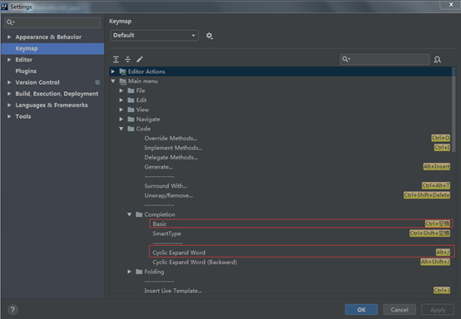Click search icon in settings search box
Screen dimensions: 461x319
point(10,22)
